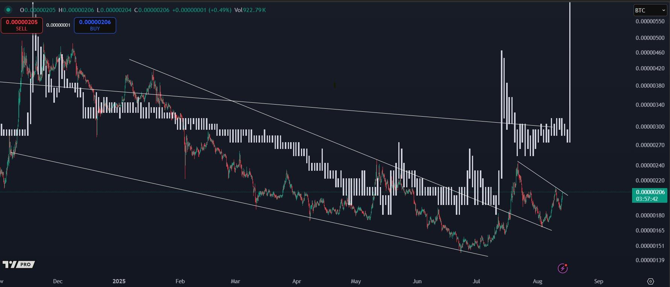The image size is (670, 287).
Task: Select the current price label 0.00000206
Action: pyautogui.click(x=650, y=192)
